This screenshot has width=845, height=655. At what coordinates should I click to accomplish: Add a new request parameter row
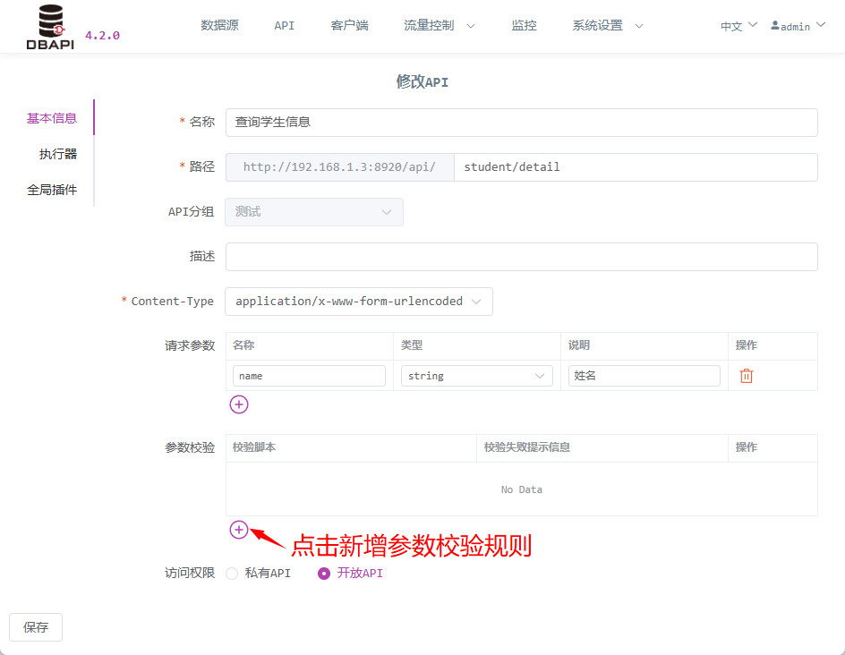coord(239,404)
